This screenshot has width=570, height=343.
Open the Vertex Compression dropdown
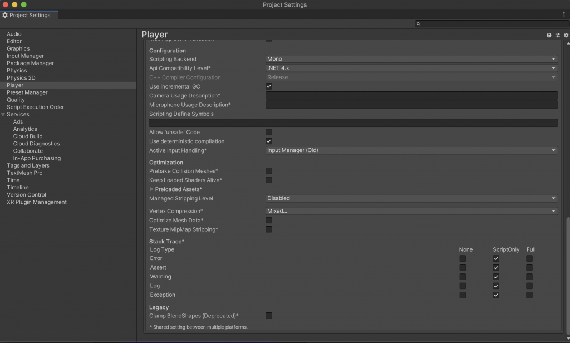pos(411,210)
